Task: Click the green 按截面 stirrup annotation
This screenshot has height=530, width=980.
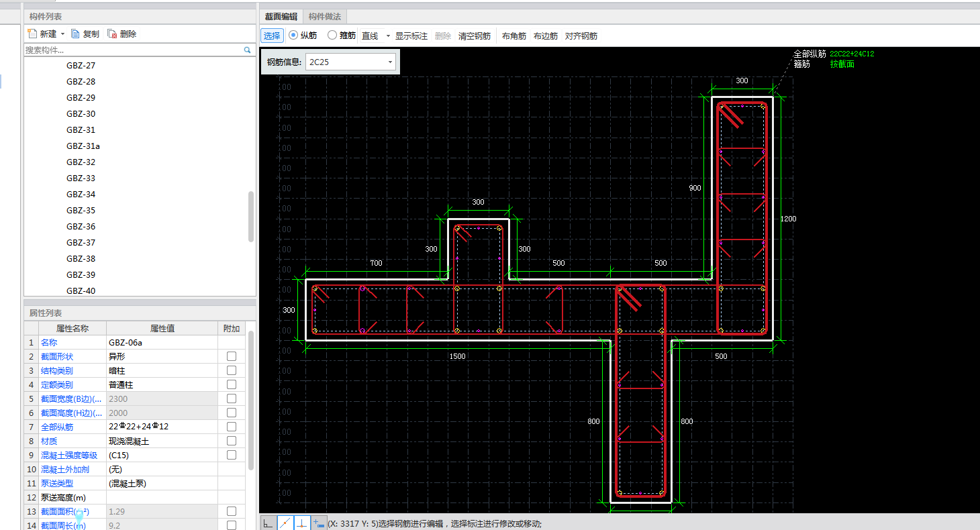Action: (842, 64)
